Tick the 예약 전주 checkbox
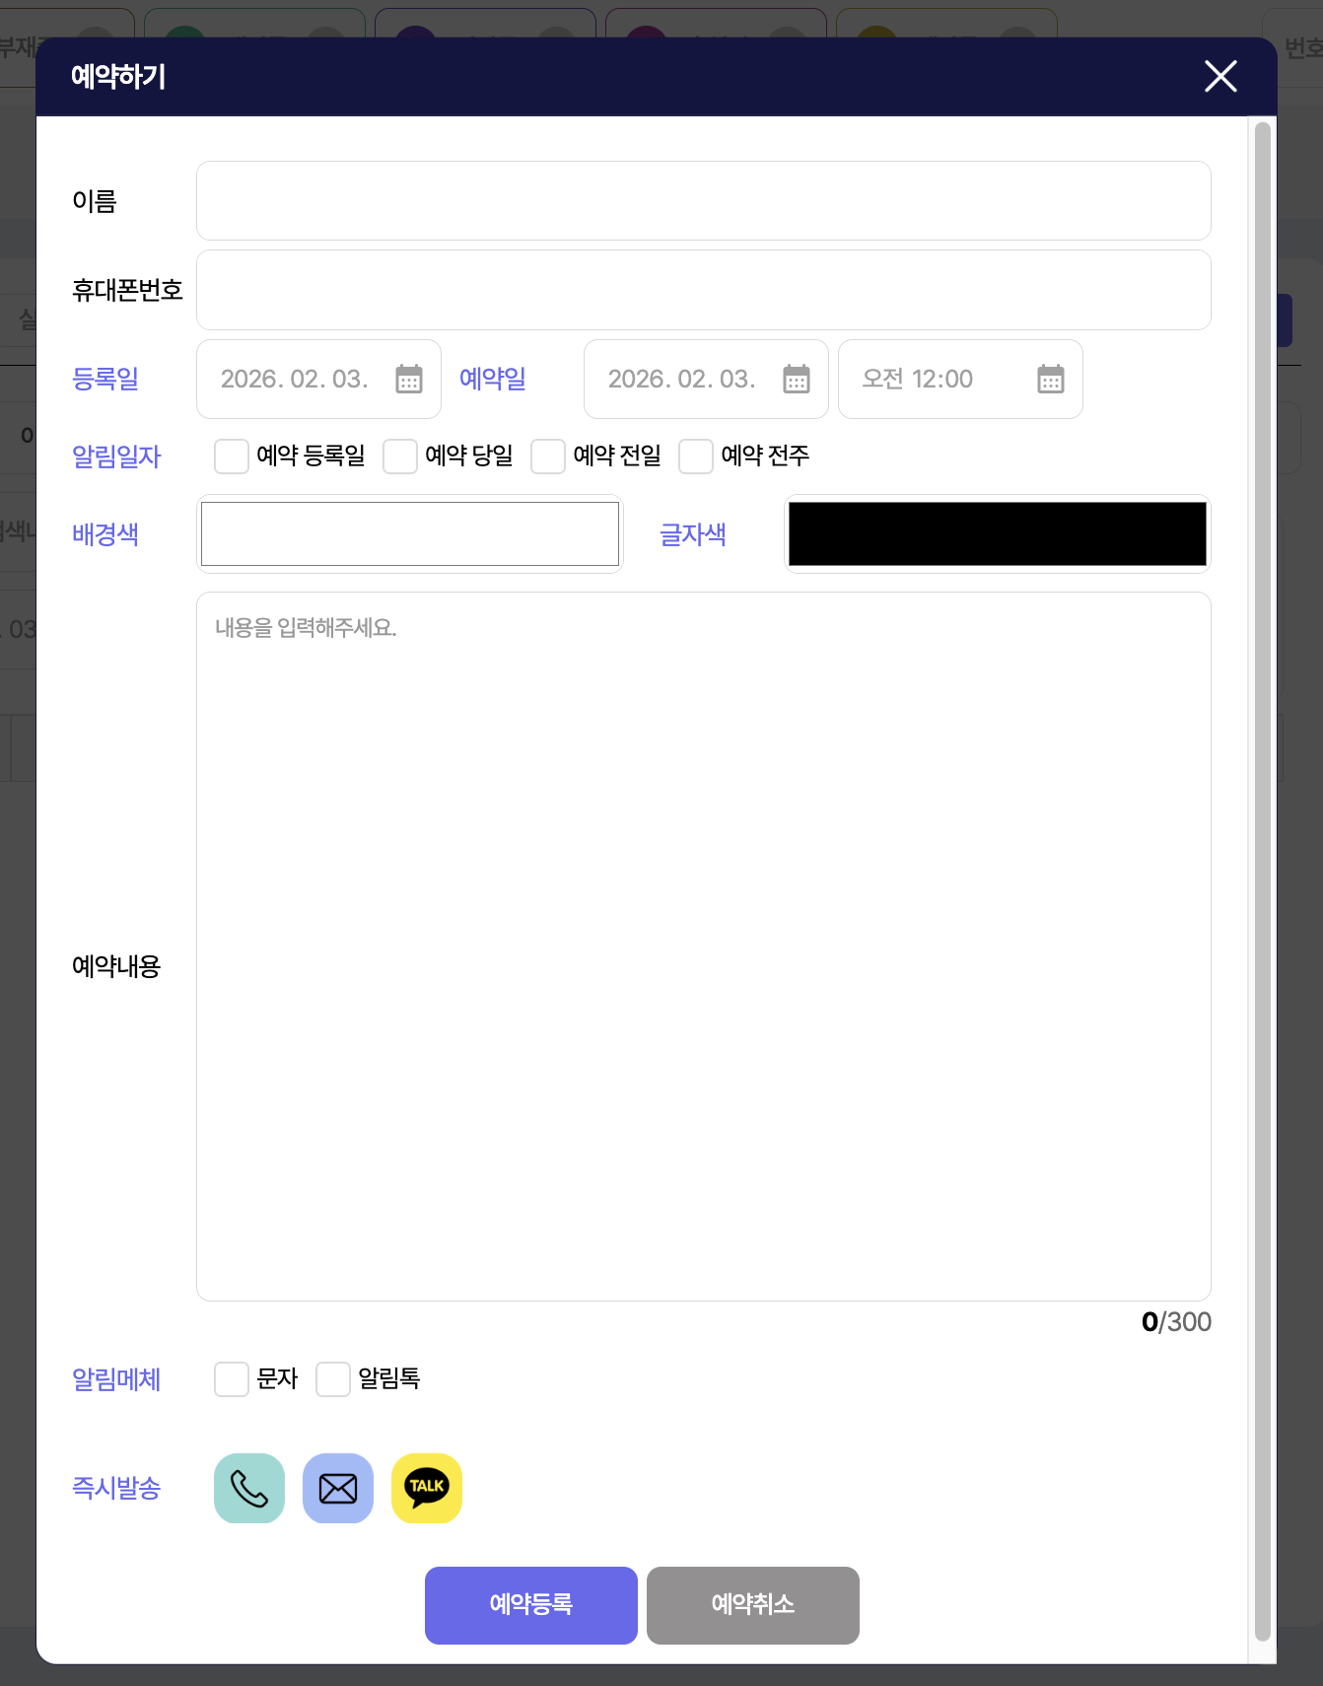1323x1686 pixels. [x=696, y=457]
